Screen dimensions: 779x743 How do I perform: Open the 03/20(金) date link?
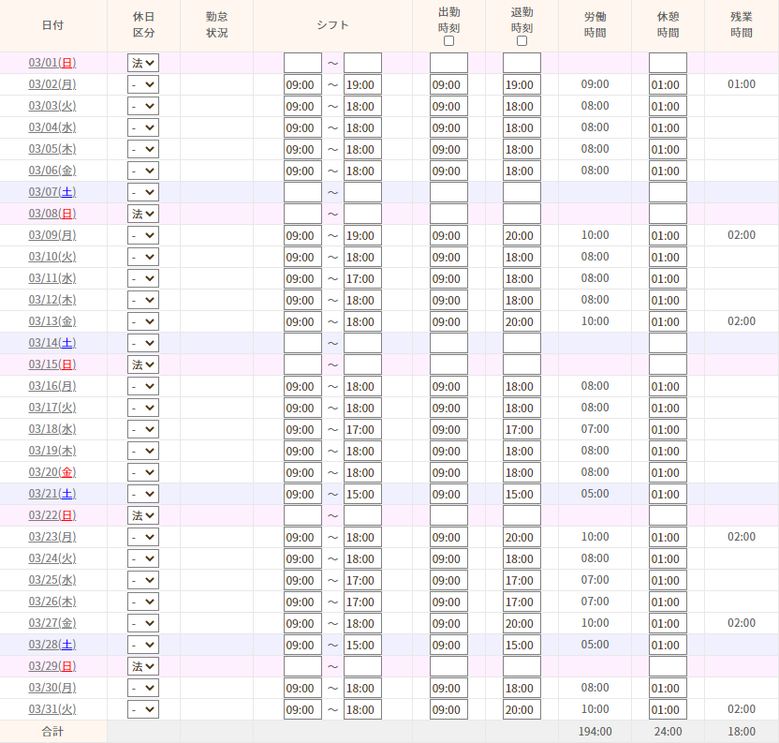[x=52, y=472]
